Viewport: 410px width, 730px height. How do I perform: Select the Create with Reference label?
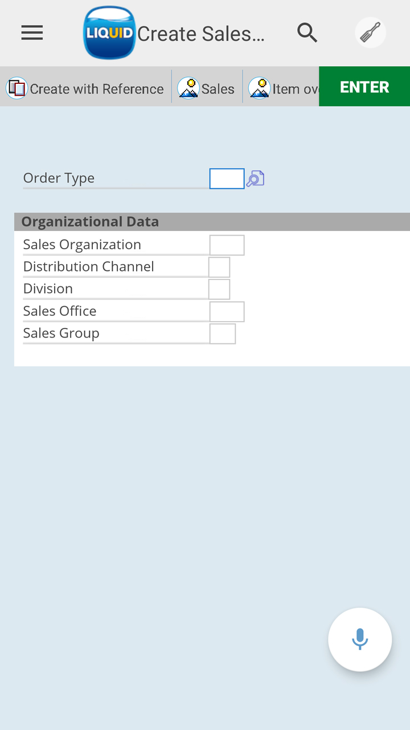97,89
